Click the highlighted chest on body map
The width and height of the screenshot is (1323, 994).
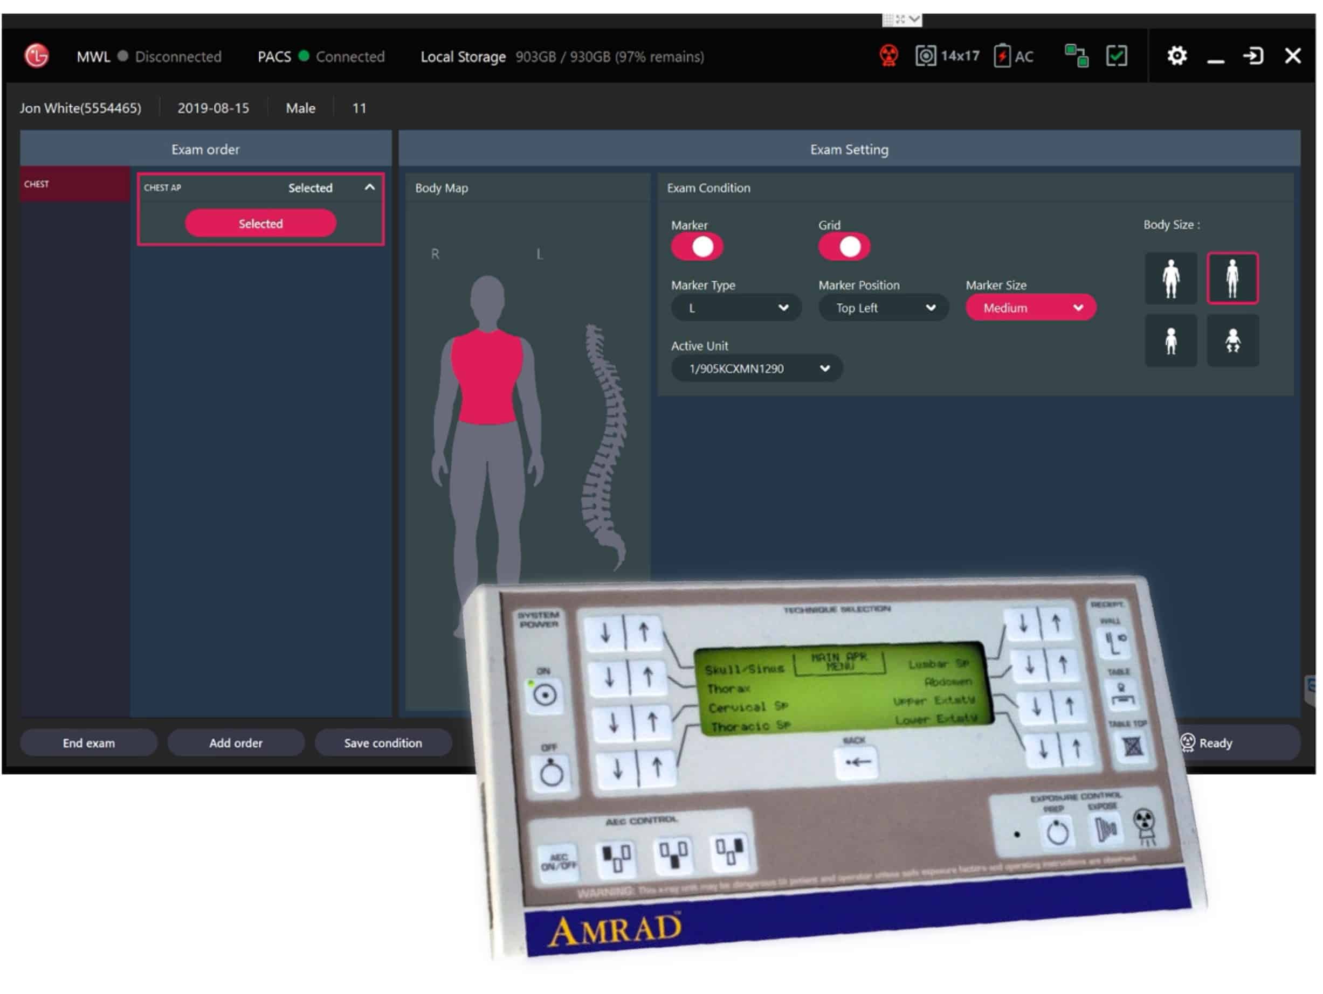pyautogui.click(x=487, y=377)
